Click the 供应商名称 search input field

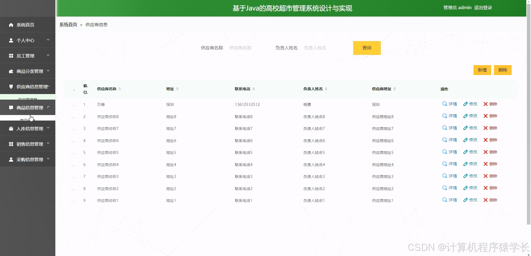point(243,48)
